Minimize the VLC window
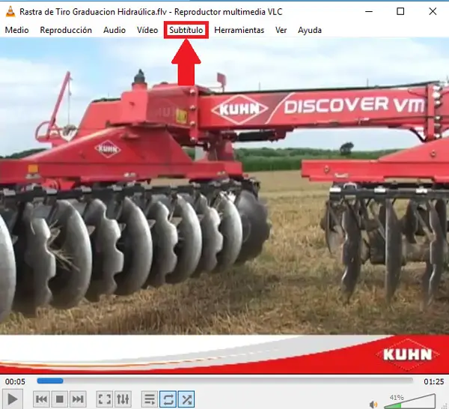The height and width of the screenshot is (409, 449). (369, 11)
